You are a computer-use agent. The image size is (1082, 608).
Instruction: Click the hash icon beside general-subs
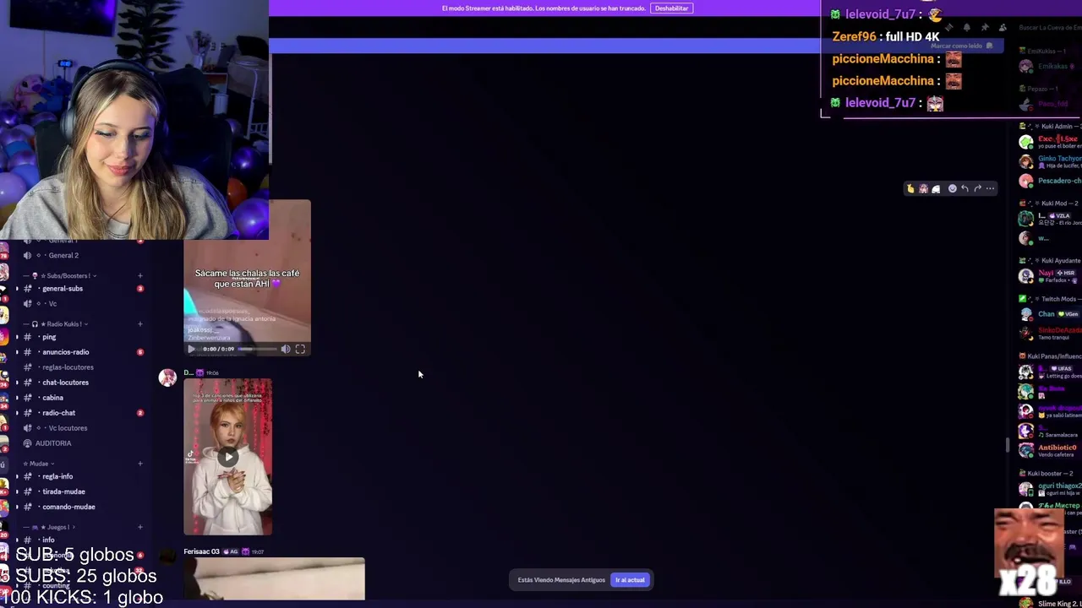(28, 289)
